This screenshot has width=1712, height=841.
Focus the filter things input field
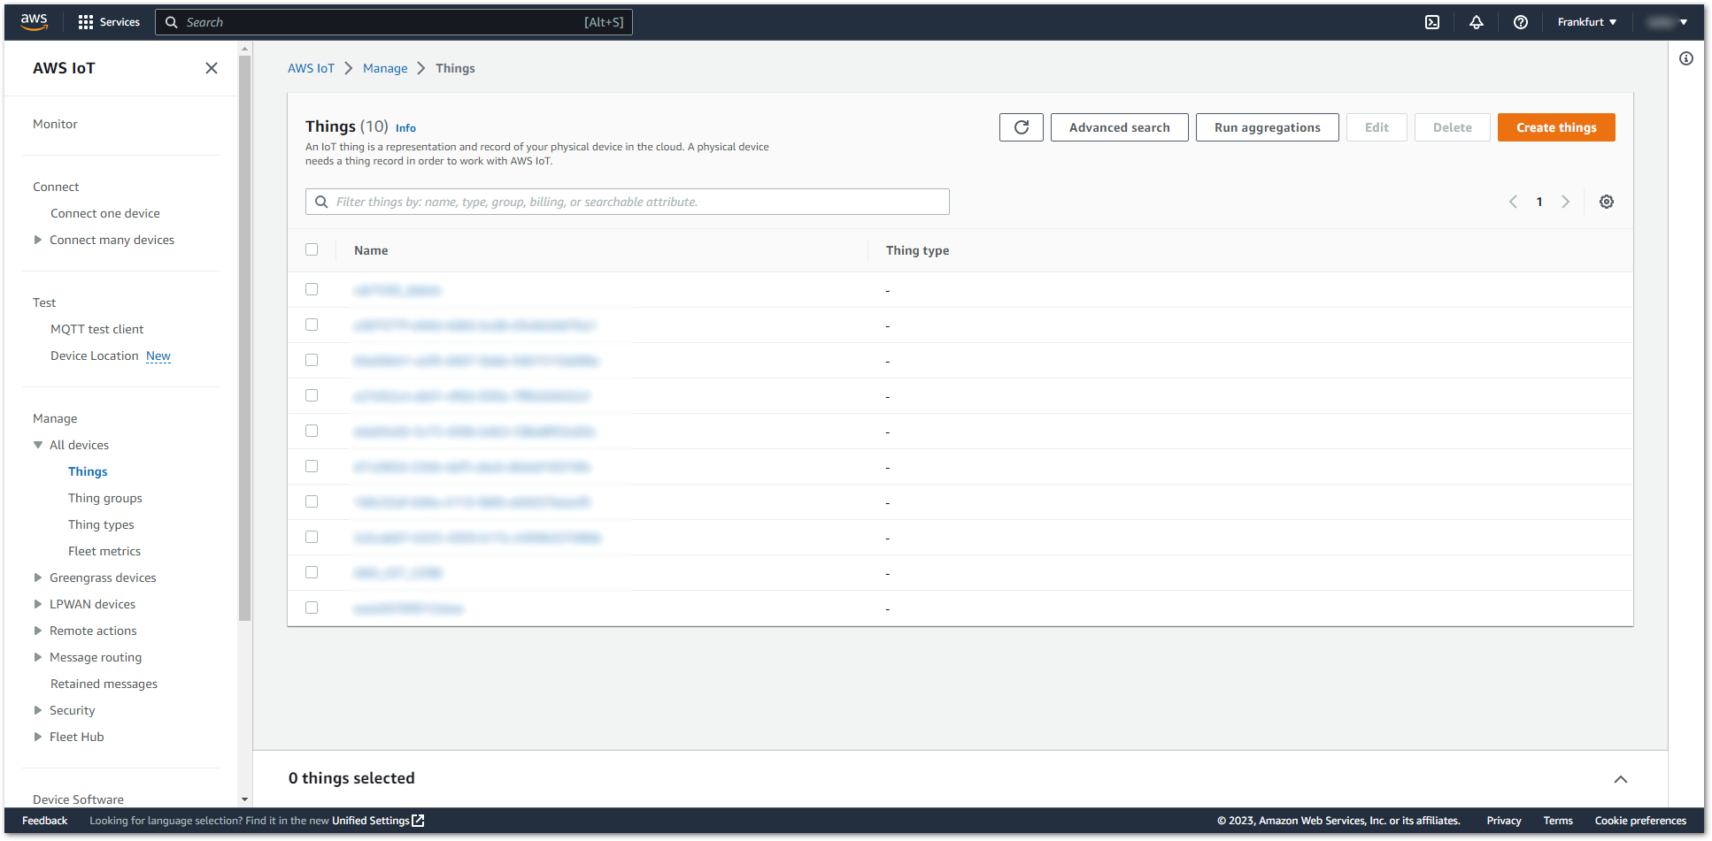pyautogui.click(x=628, y=202)
